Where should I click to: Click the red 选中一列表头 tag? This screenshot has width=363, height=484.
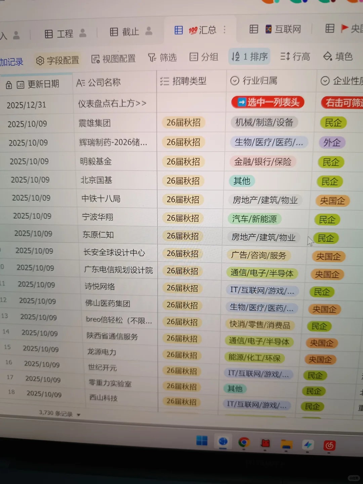point(268,102)
